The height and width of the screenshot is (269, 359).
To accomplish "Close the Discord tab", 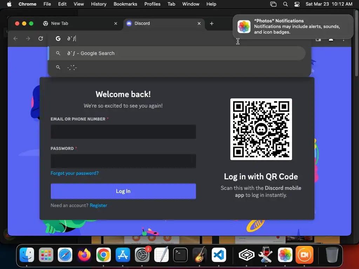I will point(199,23).
